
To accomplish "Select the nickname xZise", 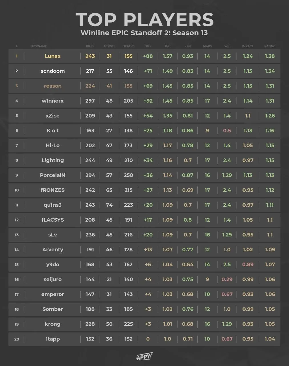I will coord(52,116).
